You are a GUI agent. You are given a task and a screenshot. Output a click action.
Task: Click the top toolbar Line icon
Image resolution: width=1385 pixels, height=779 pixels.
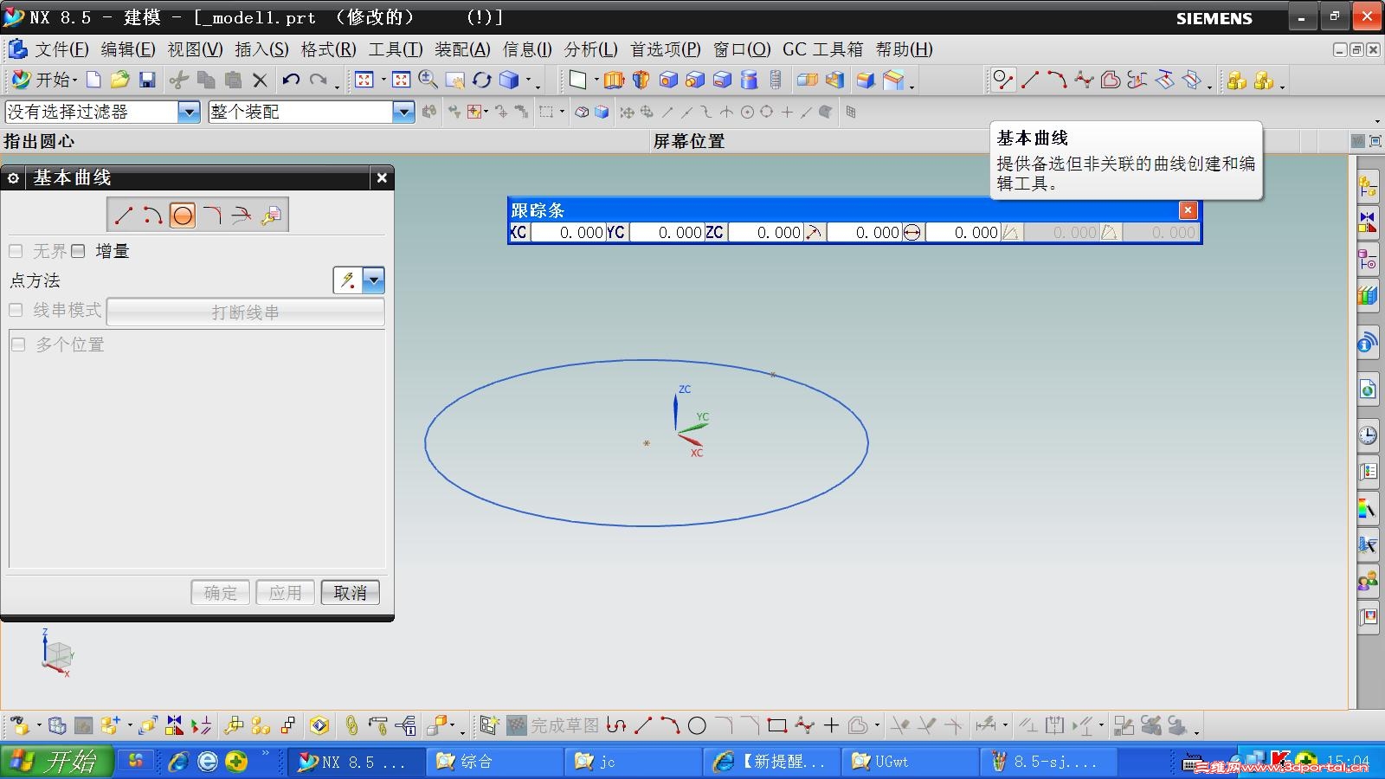[x=1030, y=80]
